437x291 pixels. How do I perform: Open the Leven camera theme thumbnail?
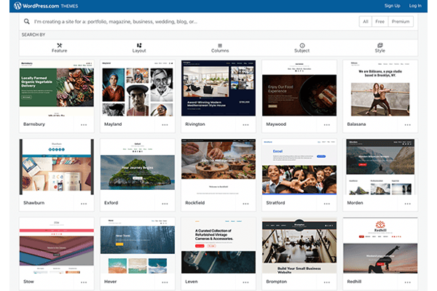(x=219, y=246)
